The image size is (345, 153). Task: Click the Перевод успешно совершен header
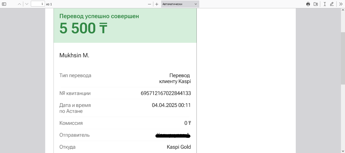[99, 16]
